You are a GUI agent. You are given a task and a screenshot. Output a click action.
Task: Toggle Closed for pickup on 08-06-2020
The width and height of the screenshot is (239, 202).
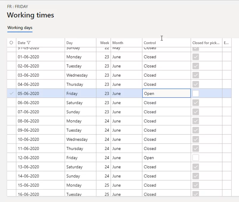tap(196, 121)
